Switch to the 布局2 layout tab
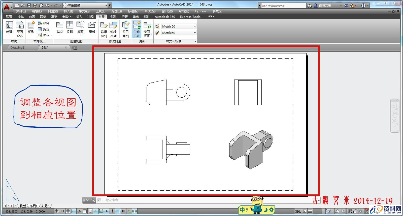This screenshot has width=403, height=216. coord(45,206)
